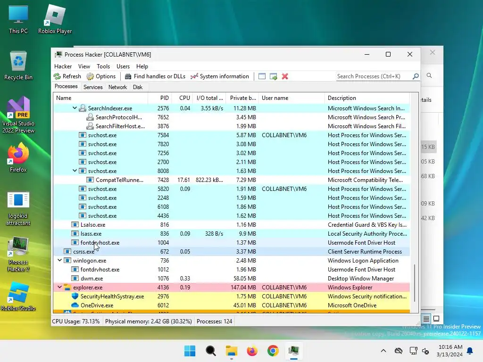Open the Recycle Bin desktop icon
483x362 pixels.
tap(18, 66)
